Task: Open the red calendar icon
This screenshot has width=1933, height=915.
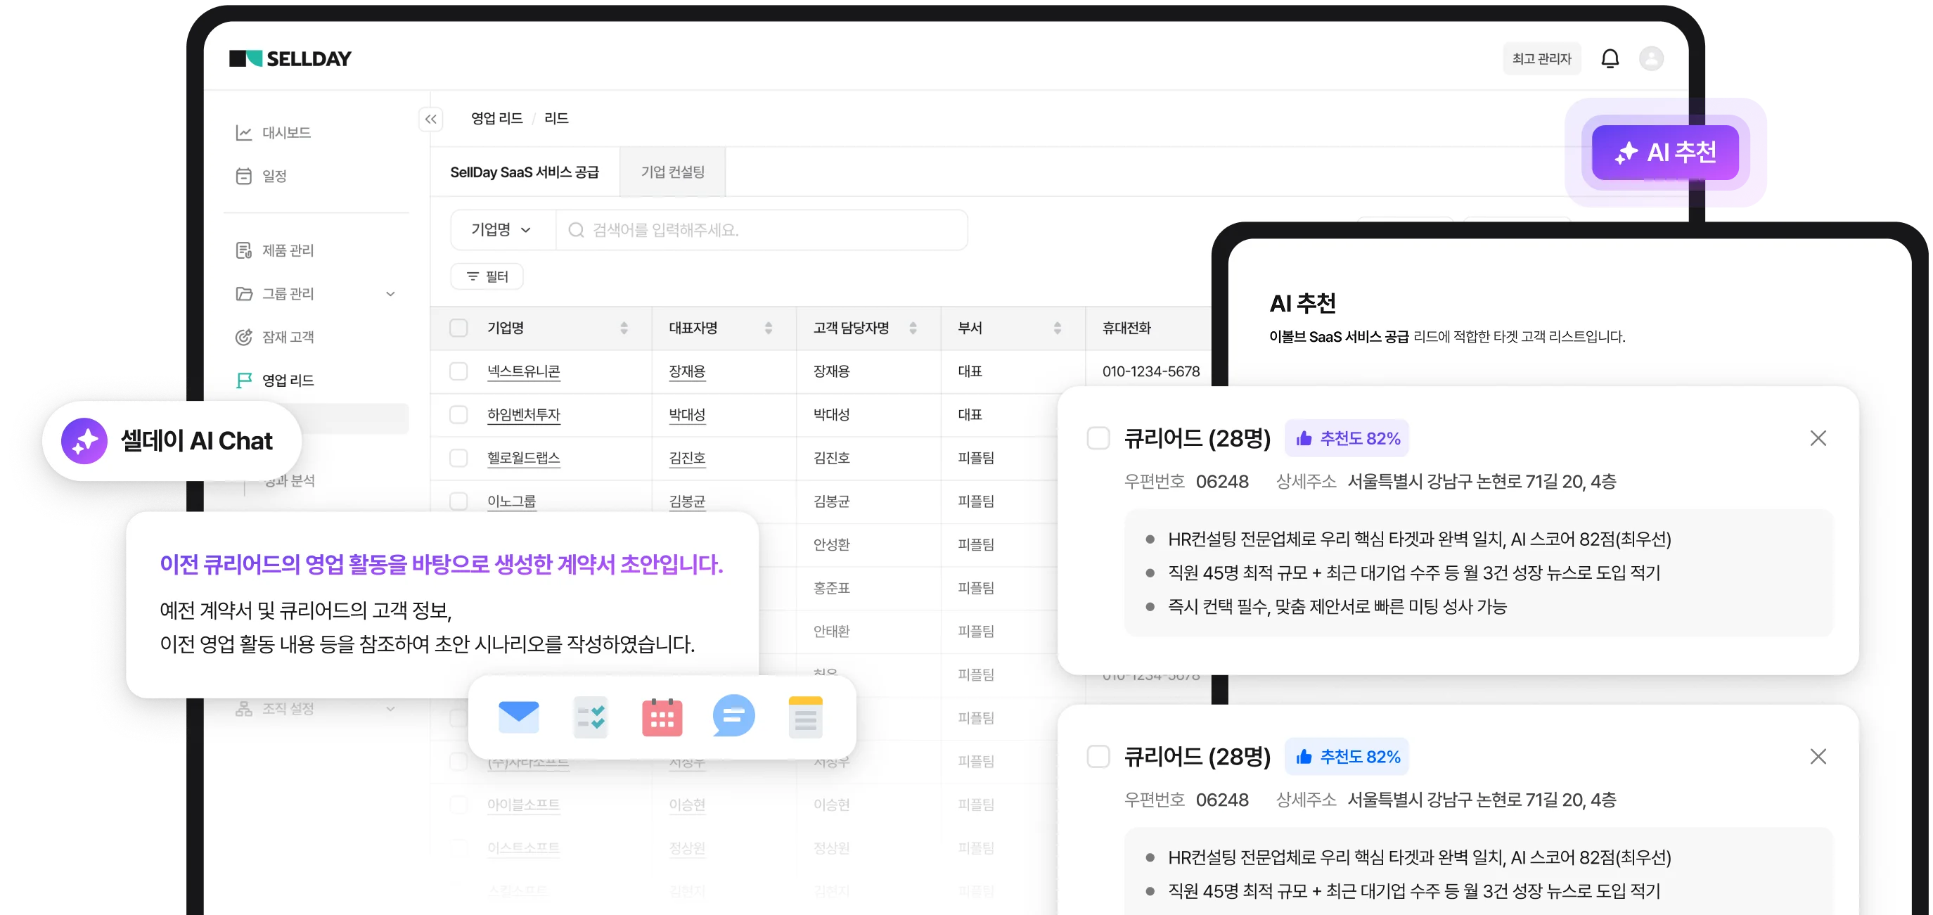Action: click(x=662, y=717)
